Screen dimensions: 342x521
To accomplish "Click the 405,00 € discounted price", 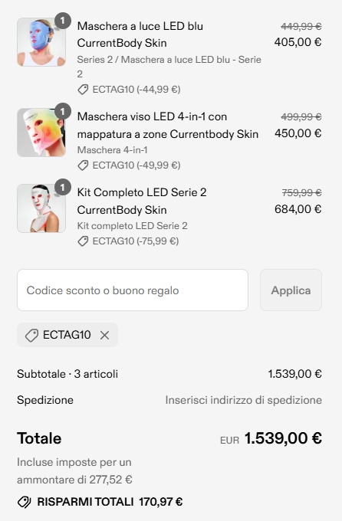I will (298, 42).
